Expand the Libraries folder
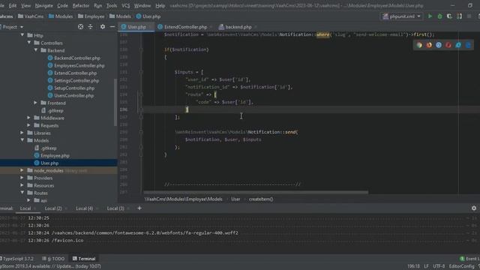 tap(22, 133)
